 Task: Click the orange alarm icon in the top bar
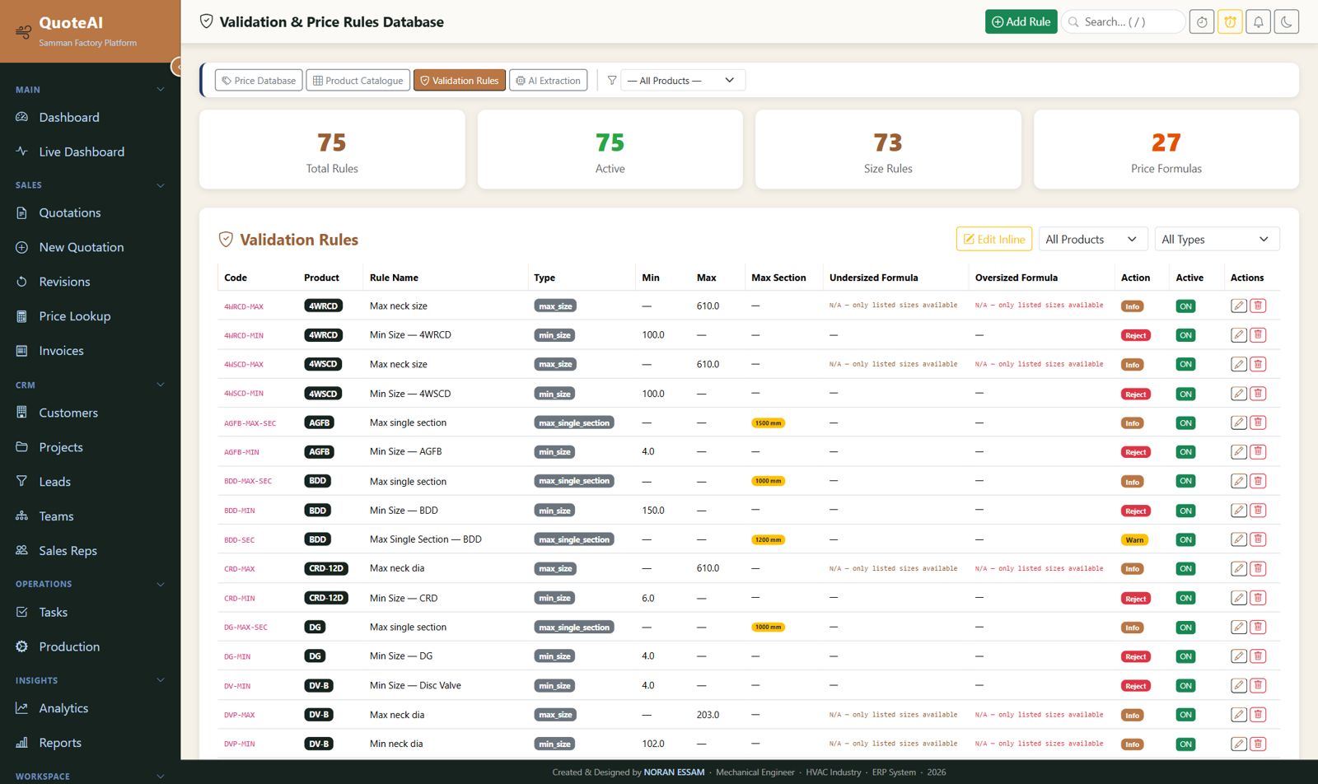1230,22
